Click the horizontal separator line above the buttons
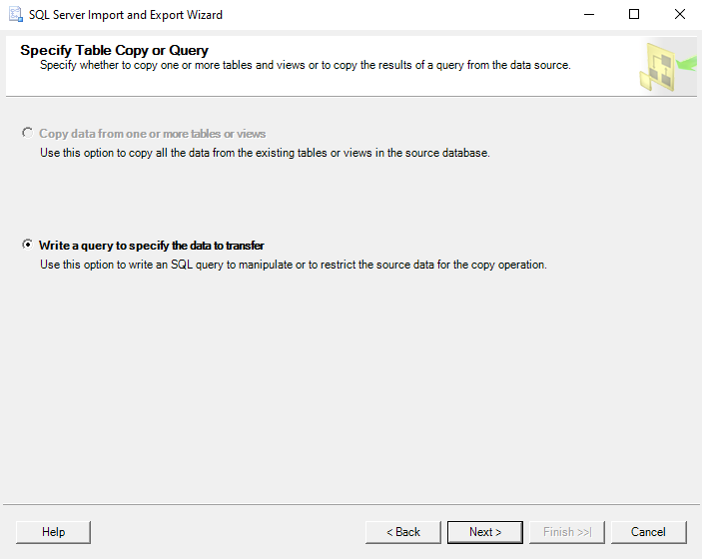 coord(351,504)
